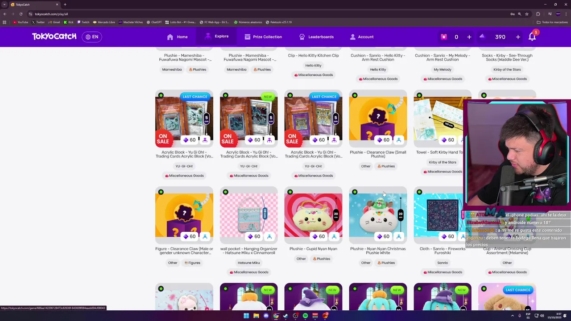Go back in the browser

tap(5, 14)
